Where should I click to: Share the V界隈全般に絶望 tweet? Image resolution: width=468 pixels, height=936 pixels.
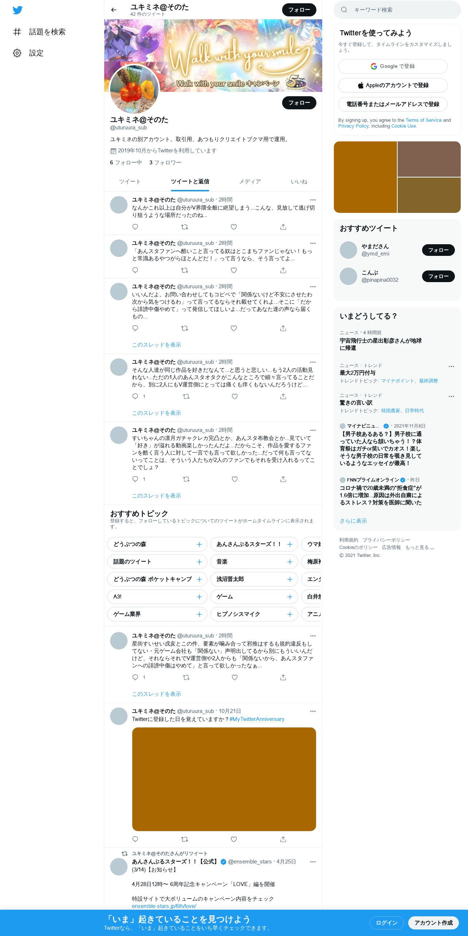[283, 227]
